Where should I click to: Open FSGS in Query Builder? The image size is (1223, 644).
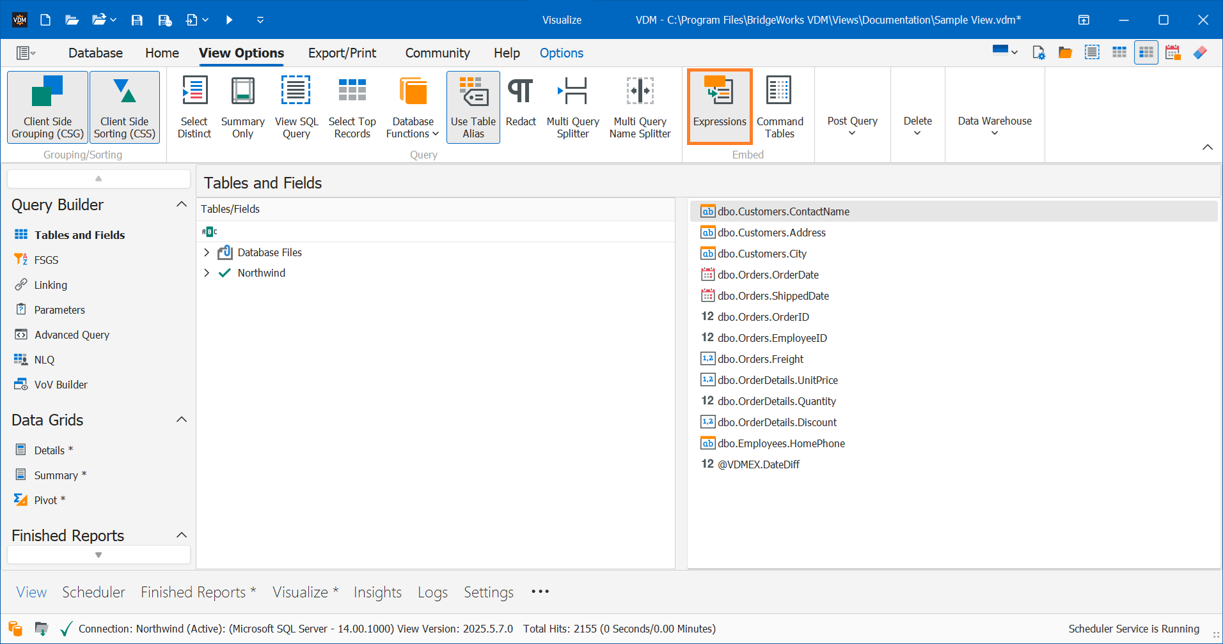pos(46,260)
